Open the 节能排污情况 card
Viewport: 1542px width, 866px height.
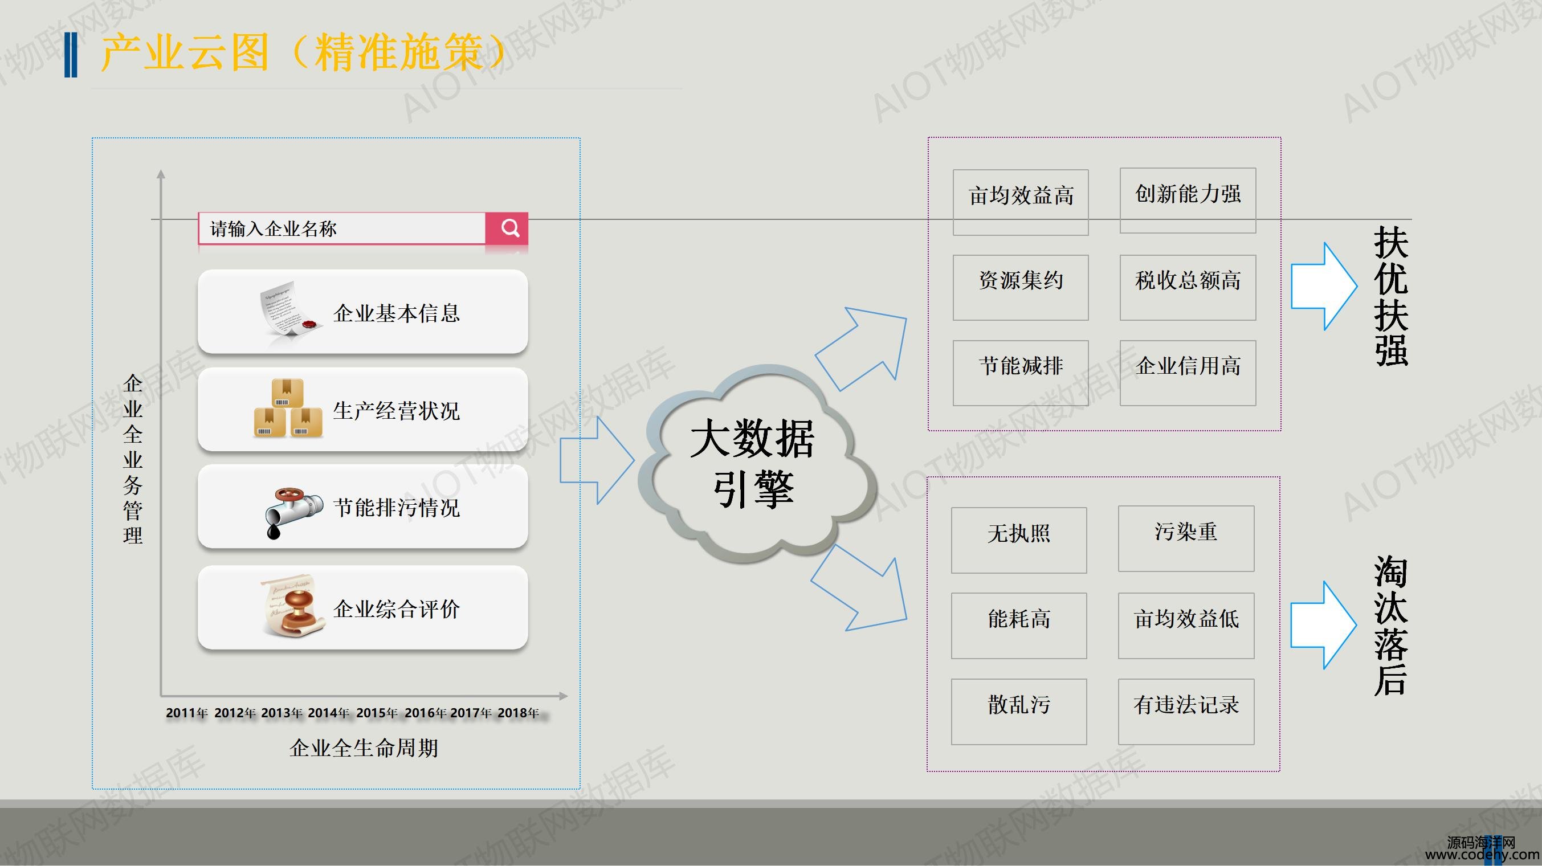pyautogui.click(x=363, y=507)
